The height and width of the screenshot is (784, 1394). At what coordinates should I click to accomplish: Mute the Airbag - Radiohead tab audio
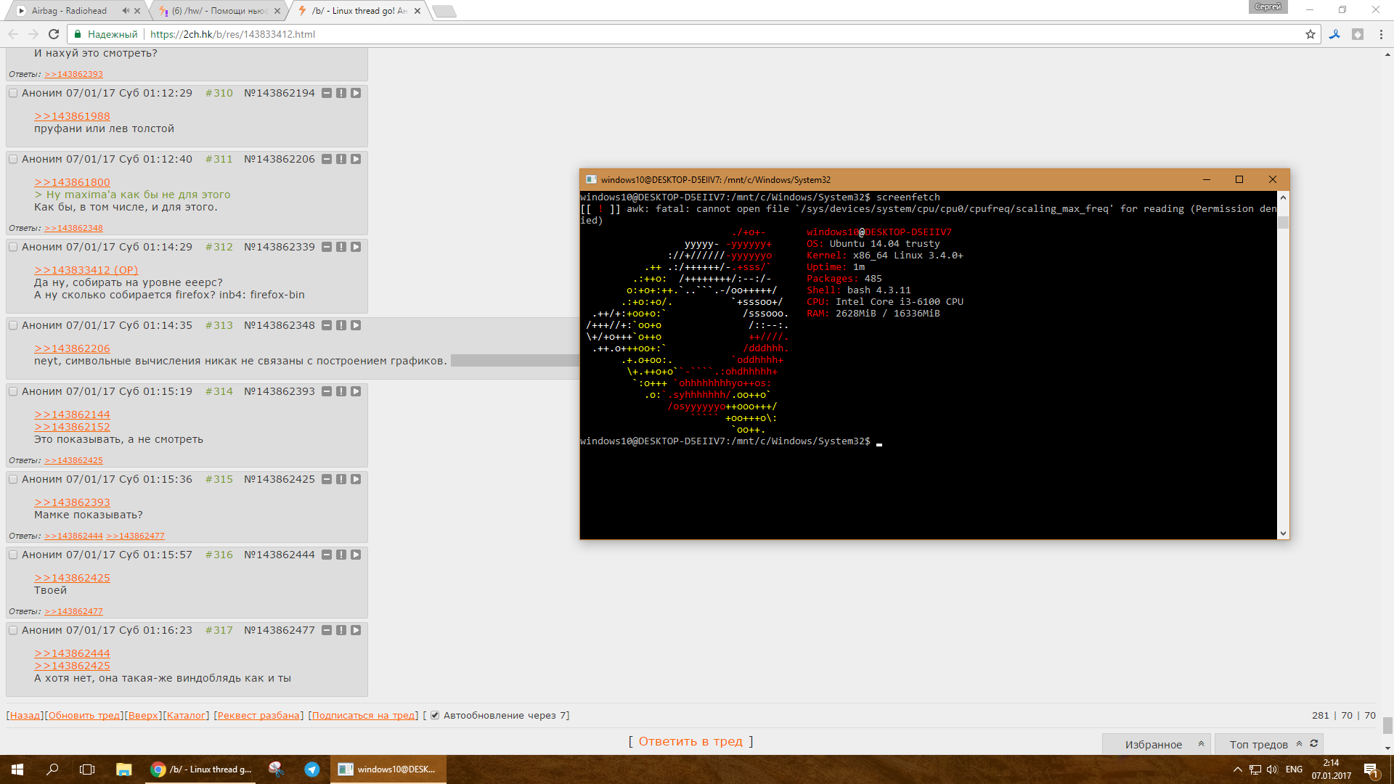pyautogui.click(x=126, y=11)
